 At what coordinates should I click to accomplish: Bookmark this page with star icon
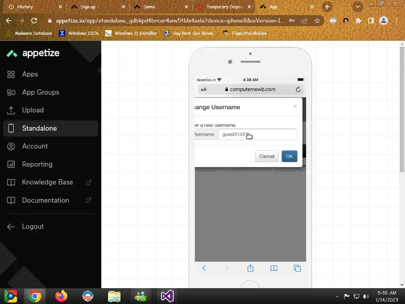[317, 21]
